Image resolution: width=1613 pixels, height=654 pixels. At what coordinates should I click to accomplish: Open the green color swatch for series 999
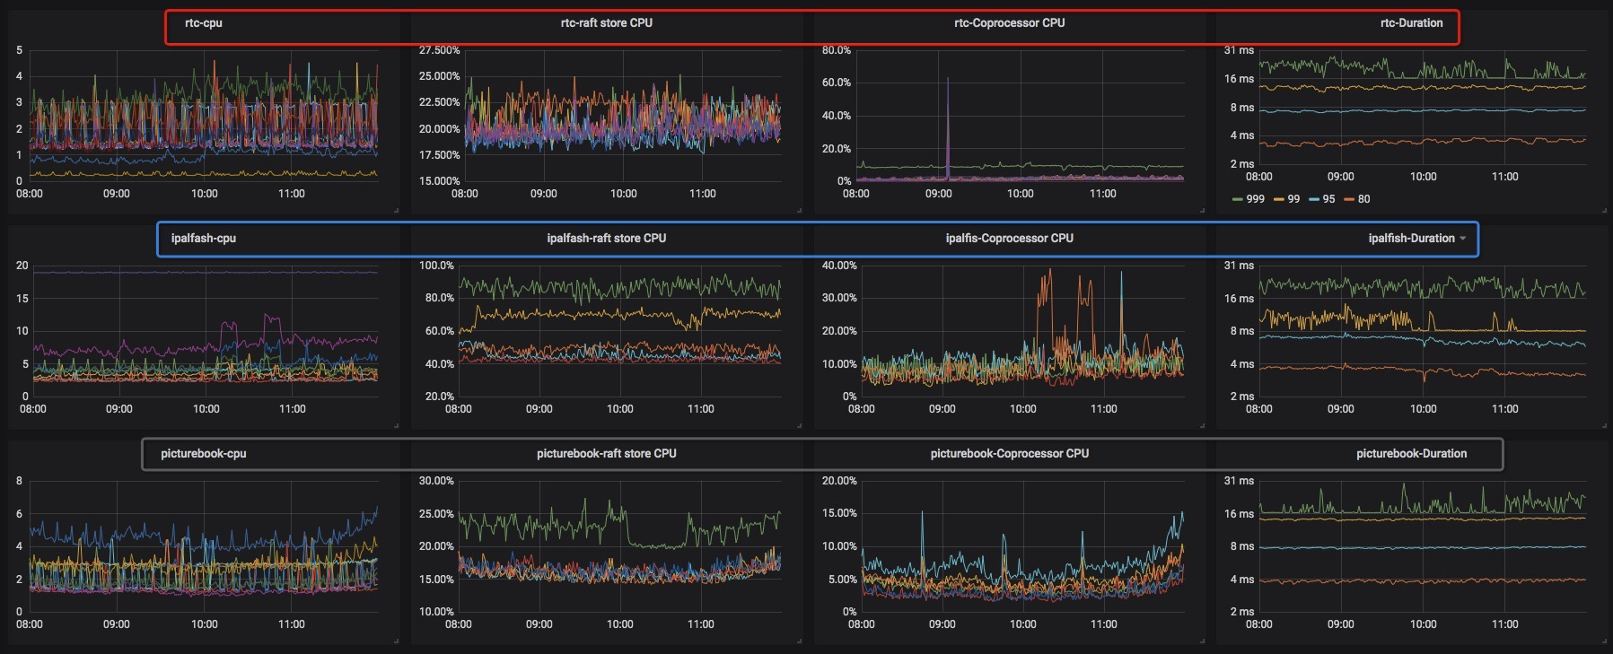coord(1238,199)
